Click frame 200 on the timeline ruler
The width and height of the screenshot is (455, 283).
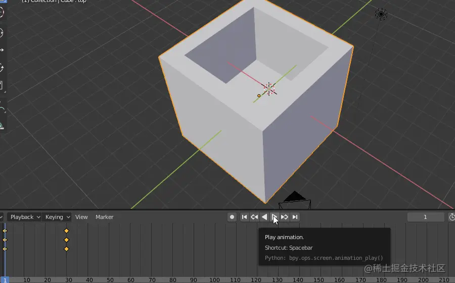(423, 280)
